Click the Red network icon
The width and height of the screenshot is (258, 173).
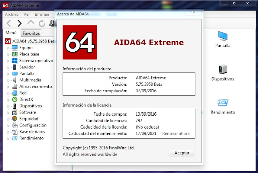point(15,93)
